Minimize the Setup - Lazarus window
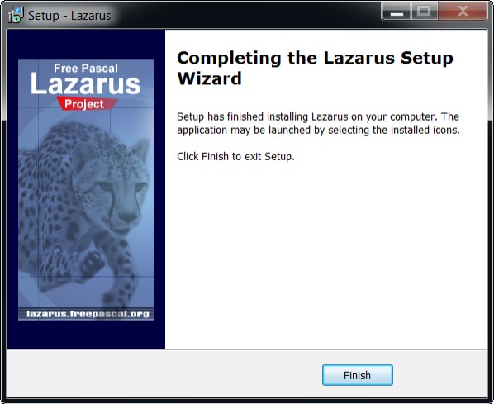The width and height of the screenshot is (494, 404). 397,12
